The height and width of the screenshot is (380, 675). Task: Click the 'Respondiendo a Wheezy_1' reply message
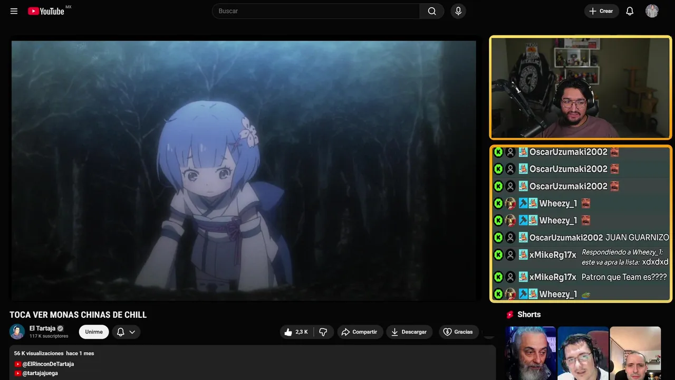625,258
